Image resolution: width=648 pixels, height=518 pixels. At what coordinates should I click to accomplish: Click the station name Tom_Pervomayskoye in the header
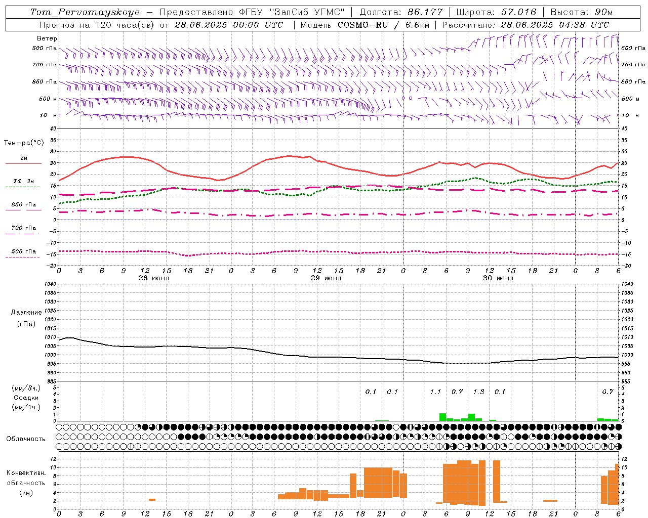point(85,12)
